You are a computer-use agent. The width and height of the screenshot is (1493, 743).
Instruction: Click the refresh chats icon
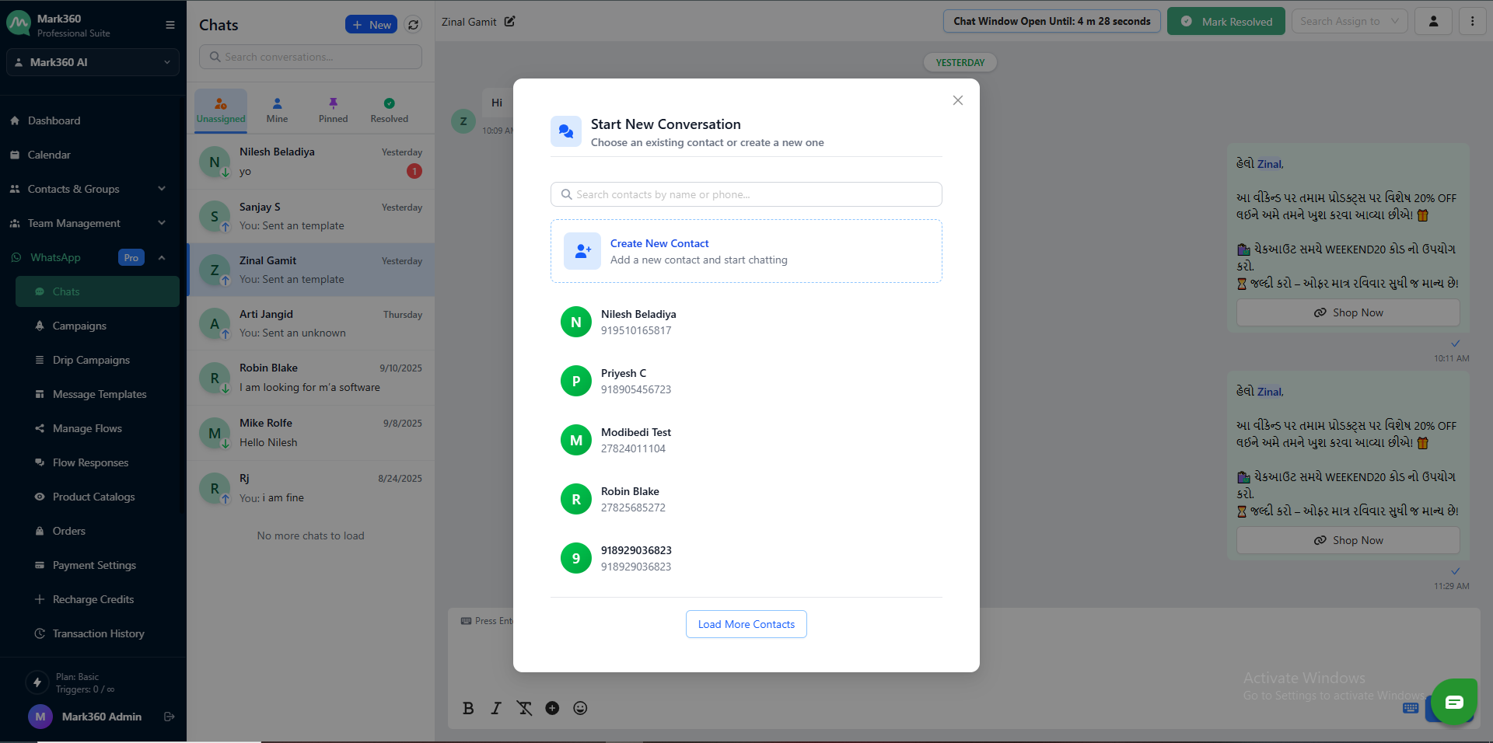[413, 25]
